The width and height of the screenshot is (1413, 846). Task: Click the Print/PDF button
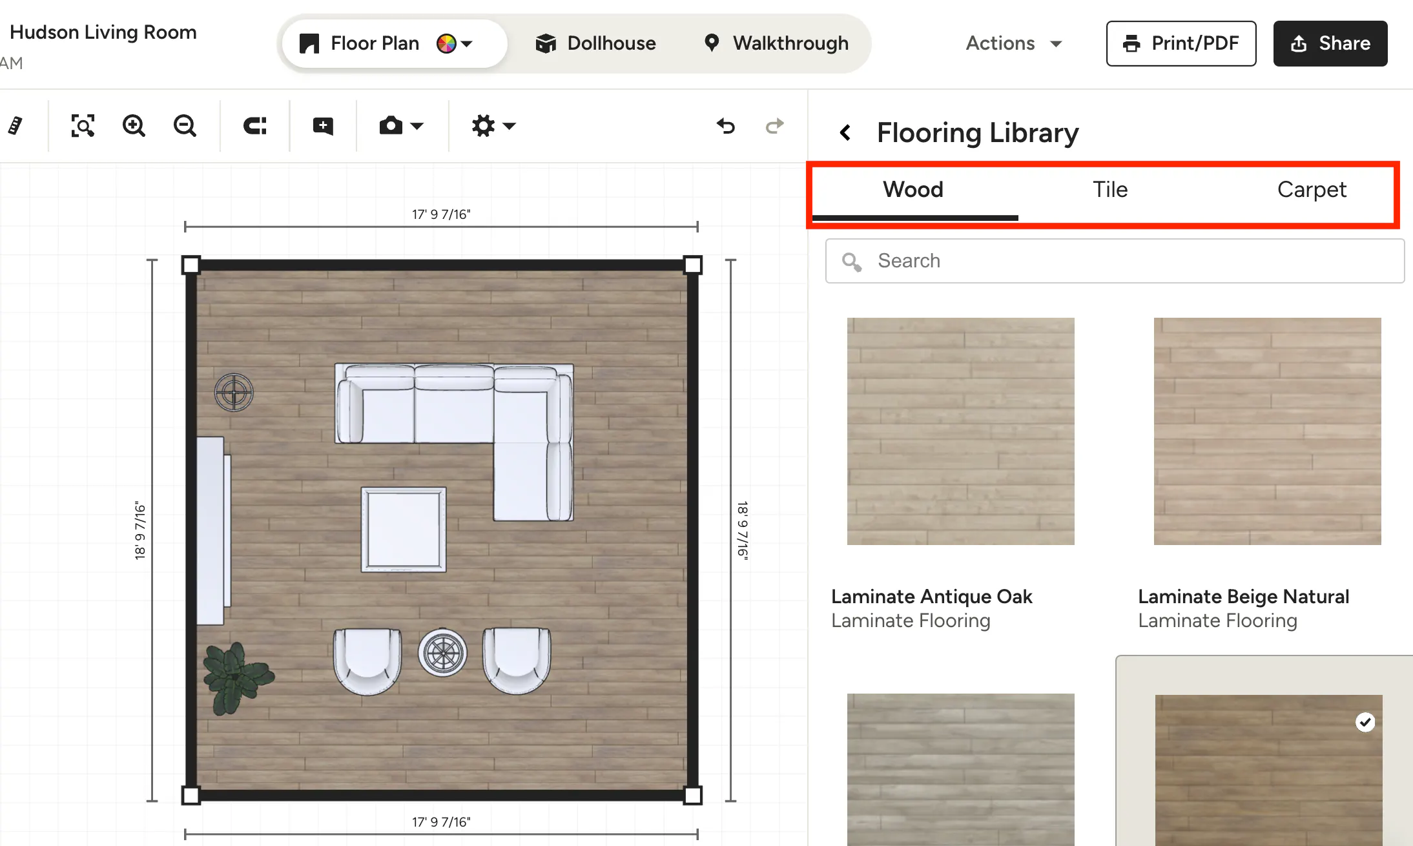click(1181, 43)
